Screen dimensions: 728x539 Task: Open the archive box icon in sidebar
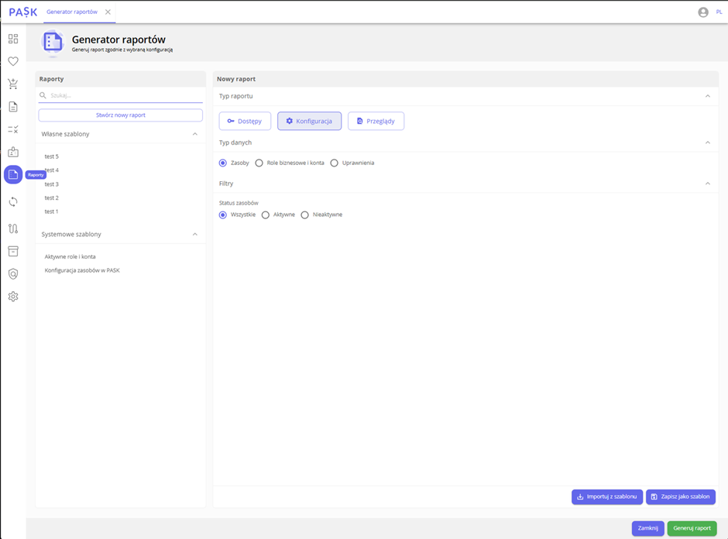tap(13, 251)
